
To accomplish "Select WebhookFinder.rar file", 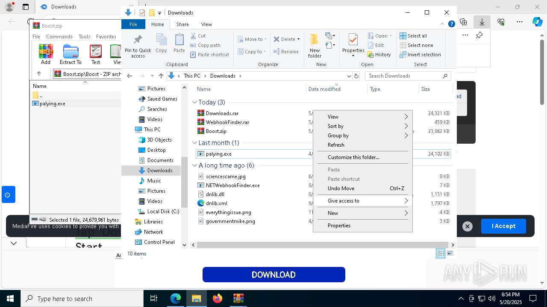I will pos(227,122).
